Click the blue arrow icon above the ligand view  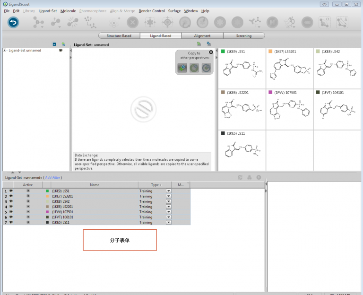click(208, 44)
